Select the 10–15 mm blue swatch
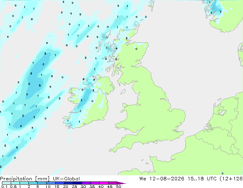This screenshot has width=243, height=188. (x=51, y=183)
